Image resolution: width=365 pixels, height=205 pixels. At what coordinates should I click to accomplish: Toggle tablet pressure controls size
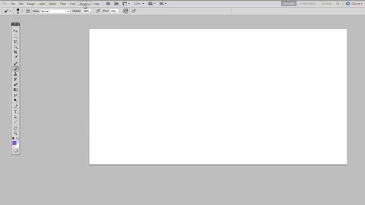point(133,11)
